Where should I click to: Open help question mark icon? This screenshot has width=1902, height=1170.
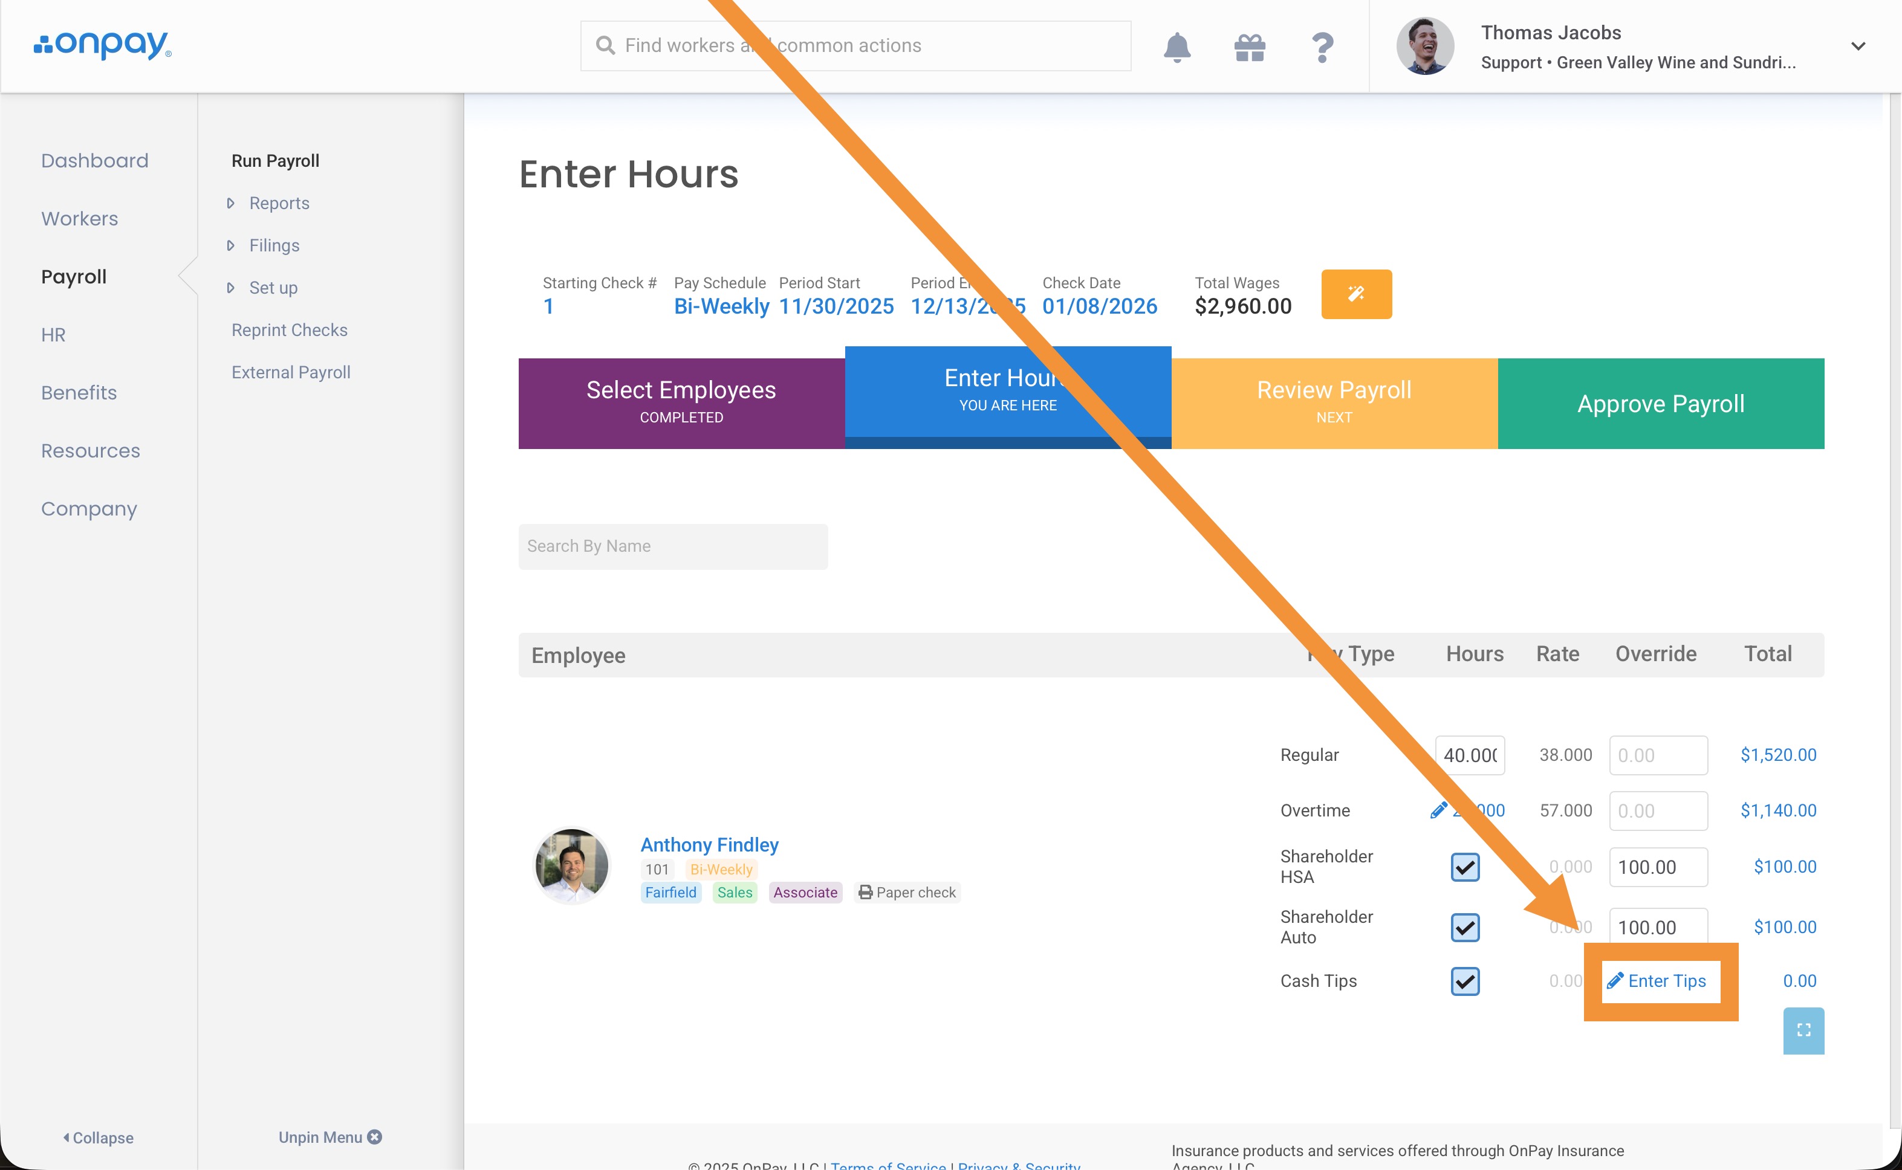coord(1322,47)
